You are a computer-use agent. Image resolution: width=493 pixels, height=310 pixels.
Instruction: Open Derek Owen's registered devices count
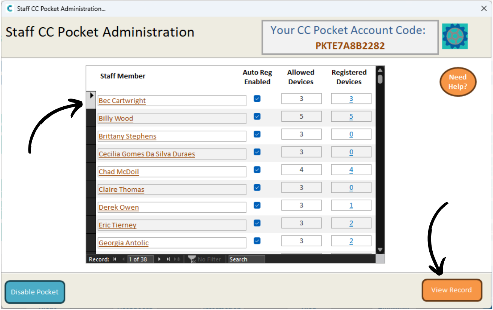tap(351, 206)
